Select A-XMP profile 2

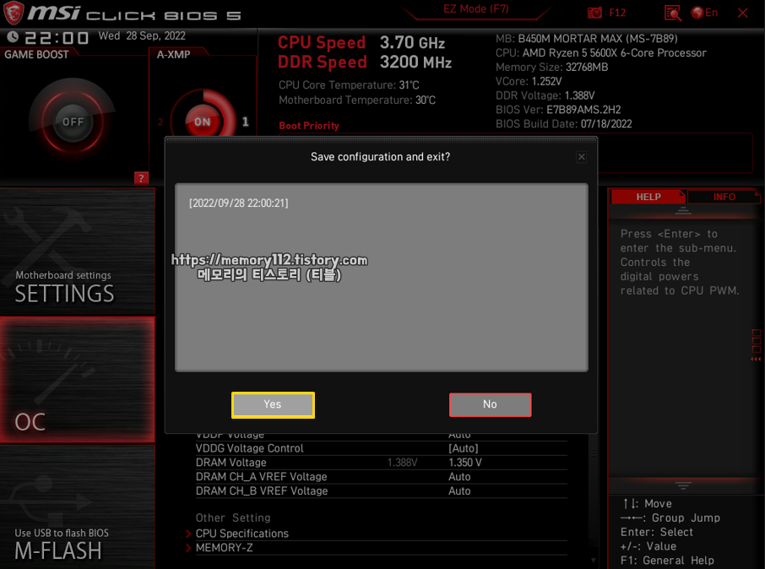coord(160,122)
